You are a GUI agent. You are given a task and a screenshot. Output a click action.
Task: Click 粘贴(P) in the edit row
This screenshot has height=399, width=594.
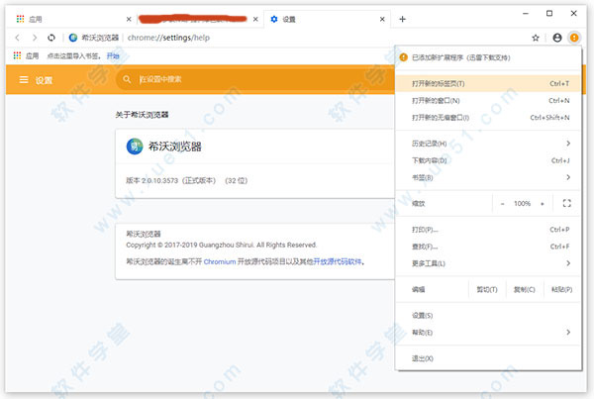[x=561, y=289]
